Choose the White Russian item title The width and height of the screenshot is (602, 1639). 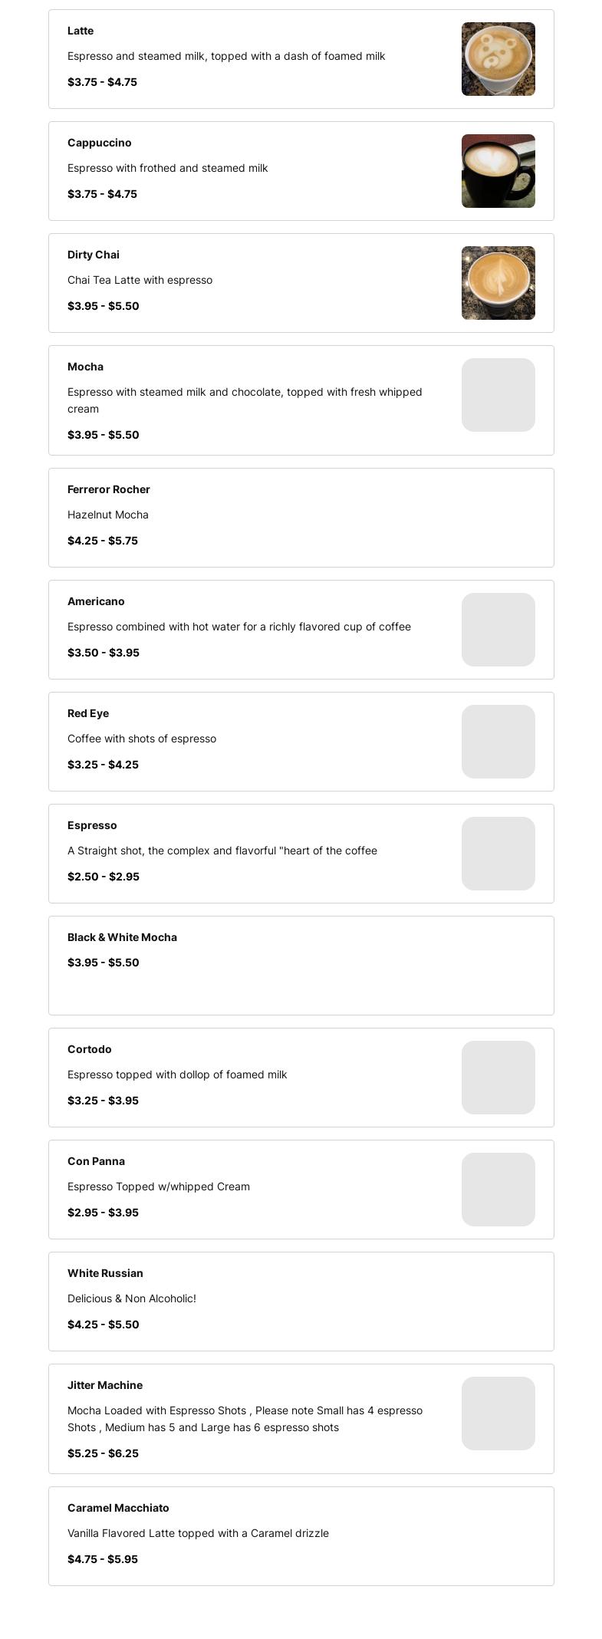105,1273
